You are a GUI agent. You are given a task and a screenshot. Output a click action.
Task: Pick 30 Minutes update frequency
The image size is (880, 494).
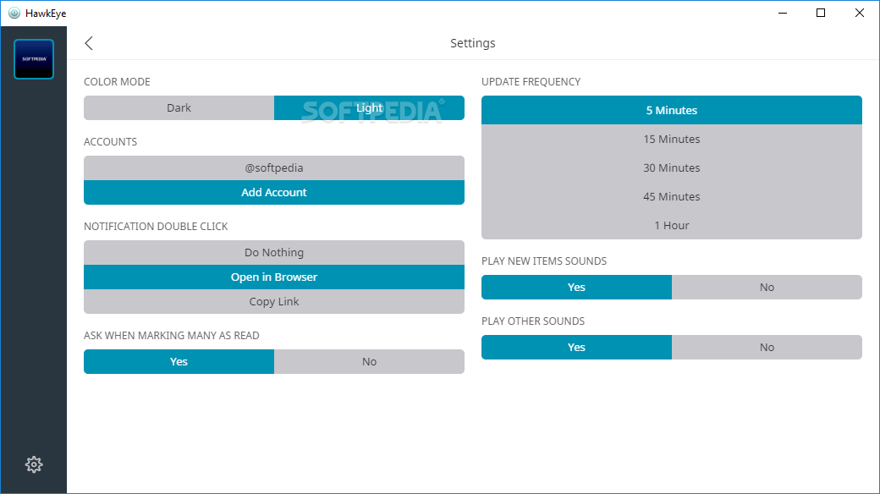coord(672,167)
